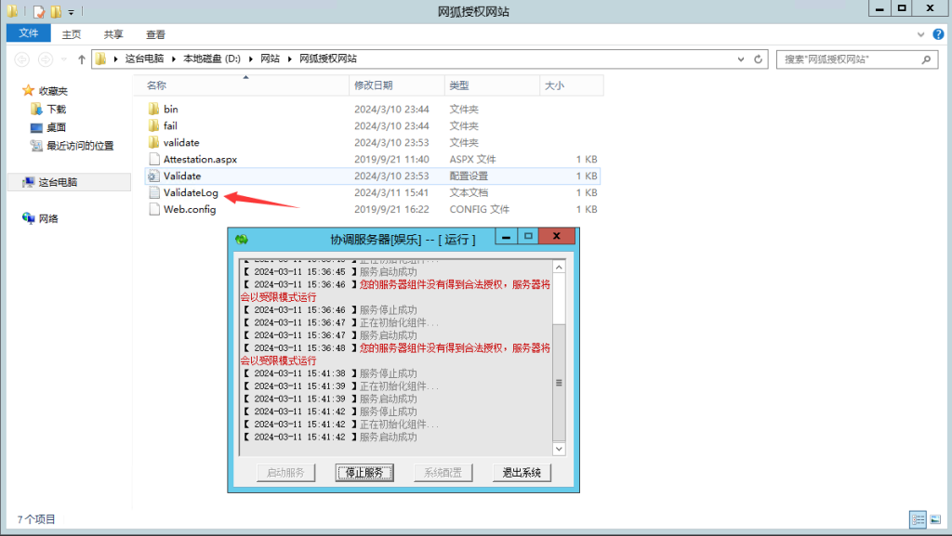Select 这台电脑 in navigation pane

pyautogui.click(x=58, y=182)
